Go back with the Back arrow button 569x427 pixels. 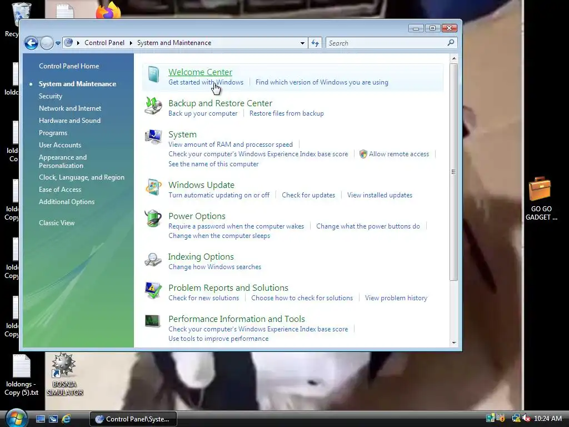click(31, 43)
